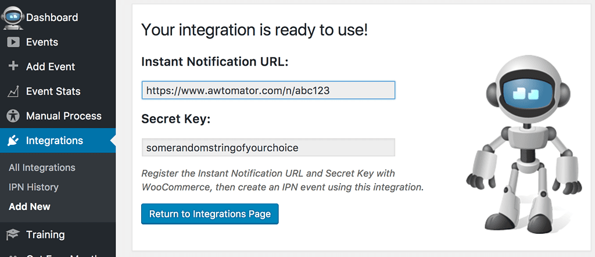Click the Manual Process person icon
Screen dimensions: 595x257
click(x=13, y=116)
